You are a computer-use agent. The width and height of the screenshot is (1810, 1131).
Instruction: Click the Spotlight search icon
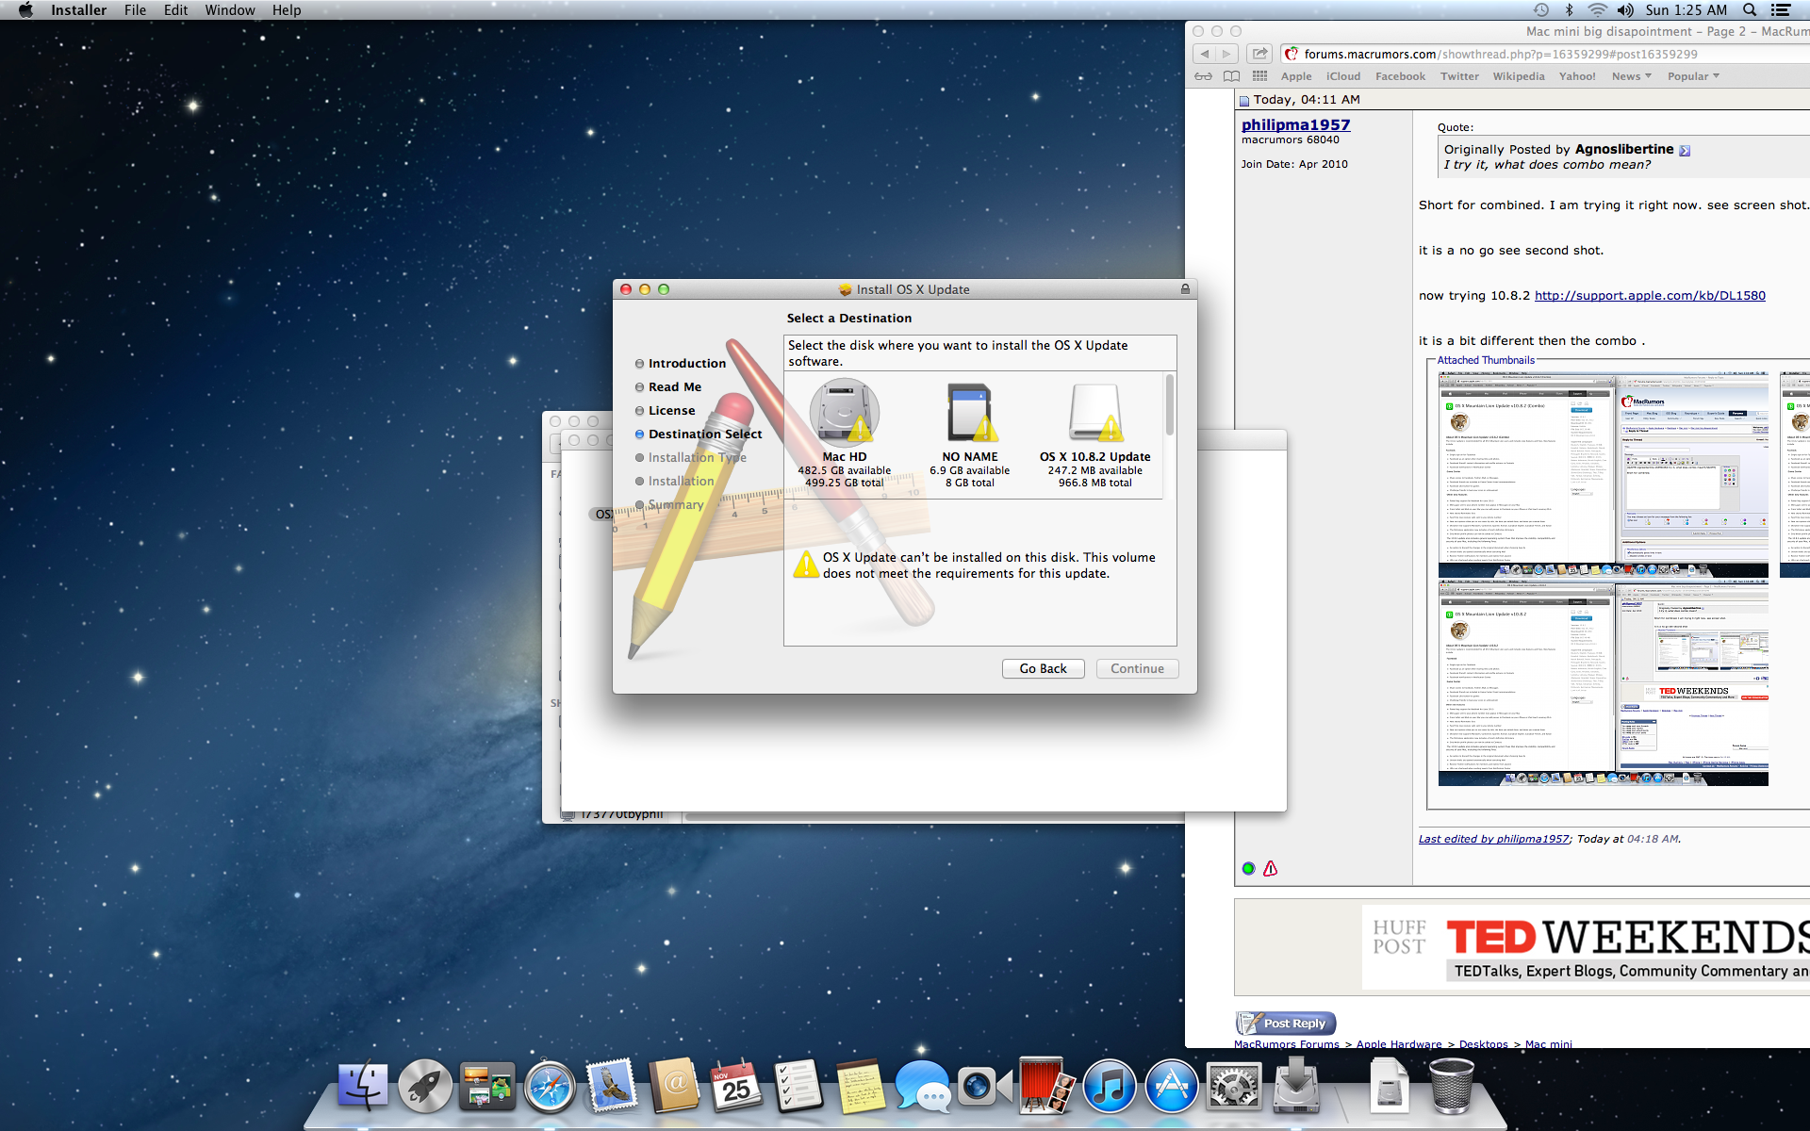[1750, 10]
